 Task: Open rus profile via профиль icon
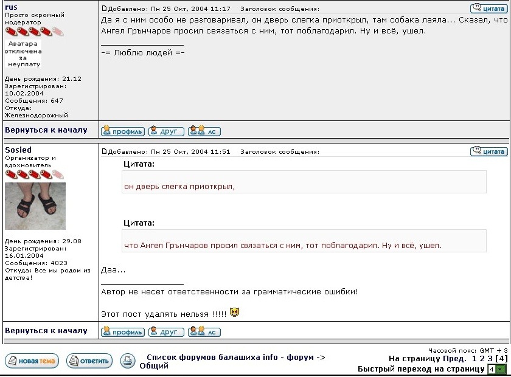122,131
